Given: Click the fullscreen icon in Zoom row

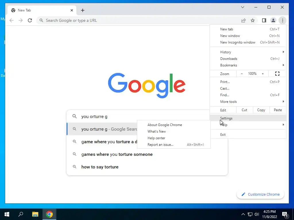Looking at the screenshot, I should (x=277, y=74).
